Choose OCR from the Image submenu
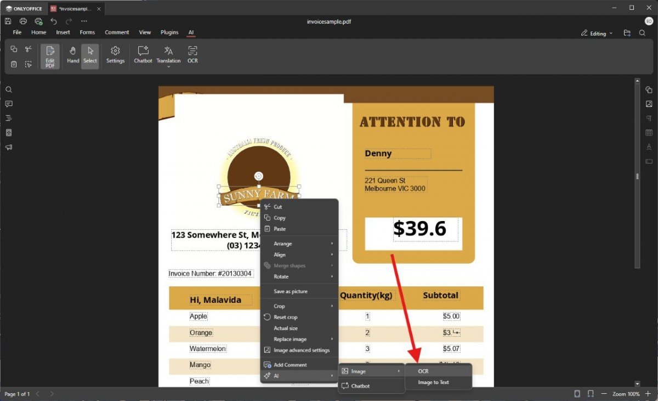The image size is (658, 401). 423,371
